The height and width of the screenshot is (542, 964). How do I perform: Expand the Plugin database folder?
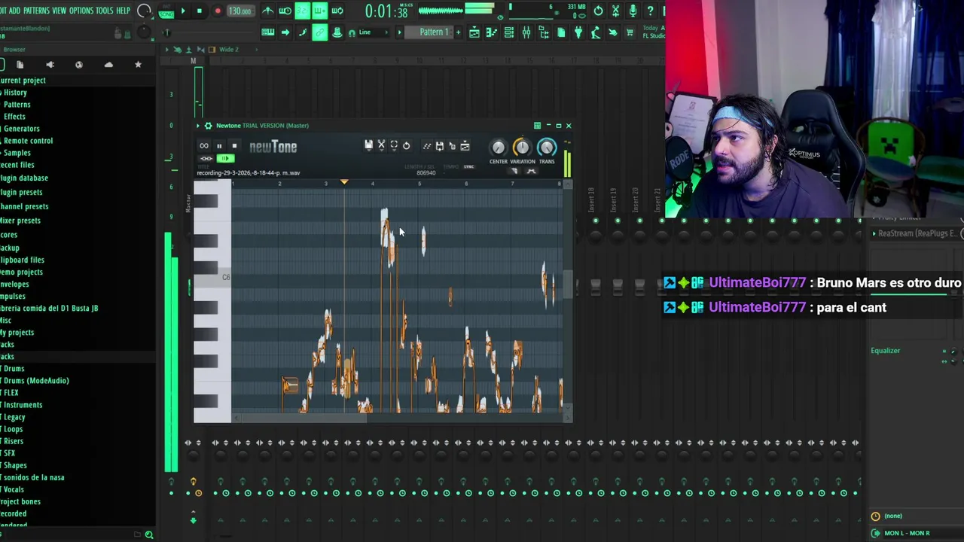(x=24, y=178)
